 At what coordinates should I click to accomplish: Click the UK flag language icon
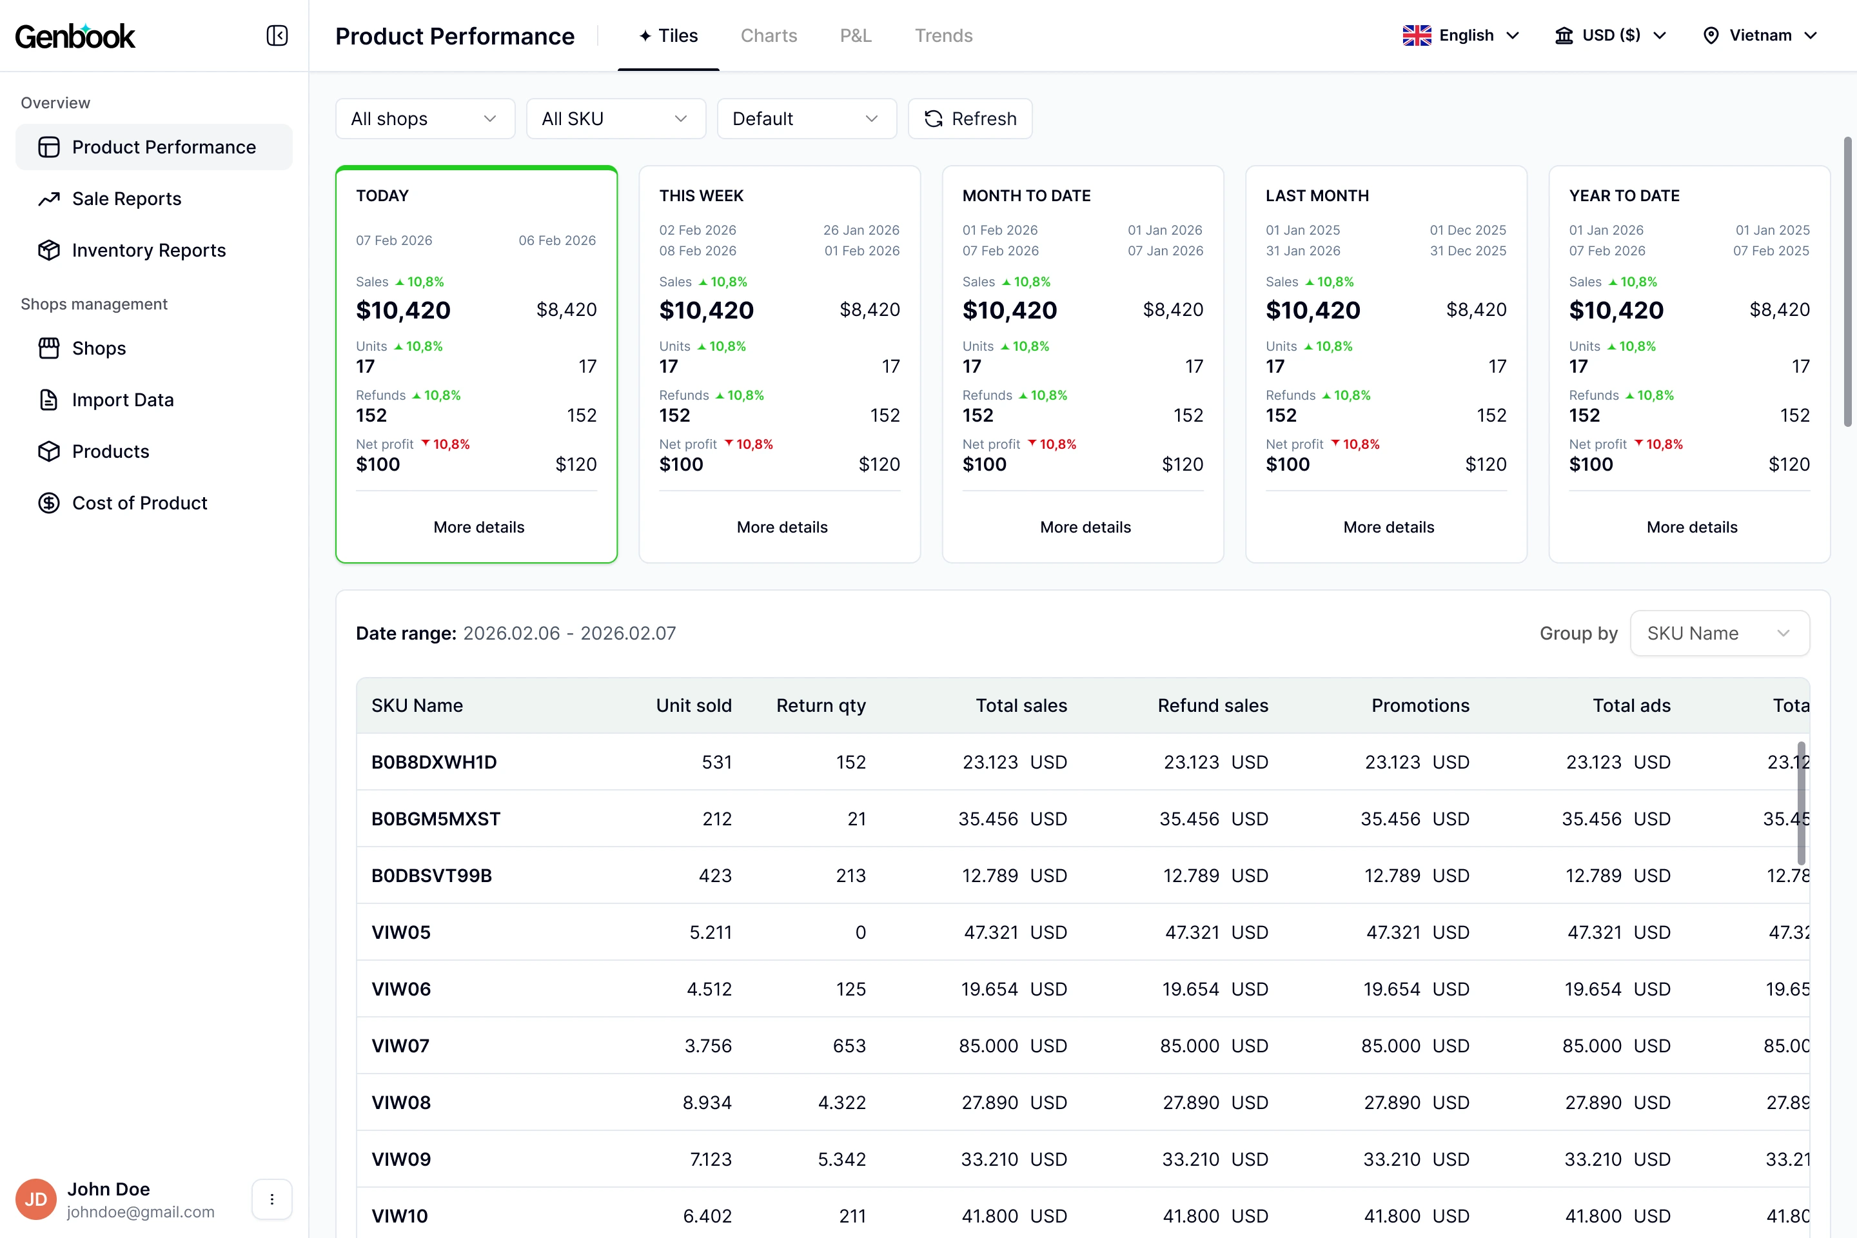click(x=1417, y=35)
